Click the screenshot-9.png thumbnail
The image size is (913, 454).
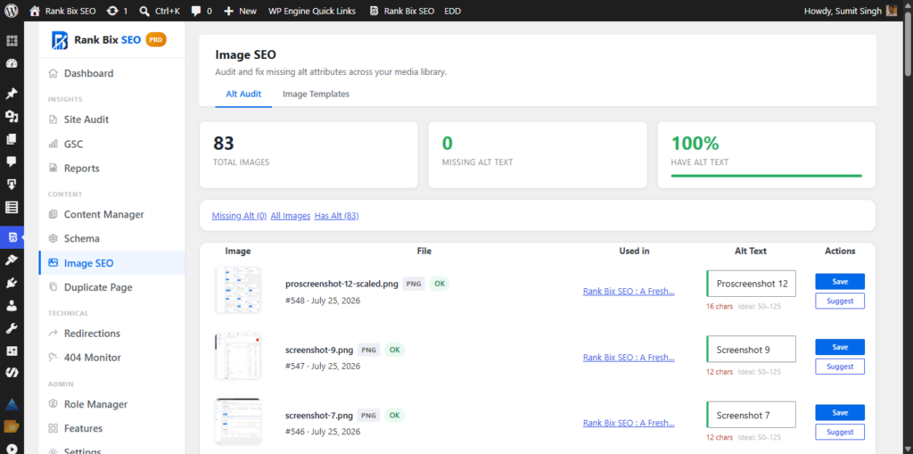pos(238,356)
